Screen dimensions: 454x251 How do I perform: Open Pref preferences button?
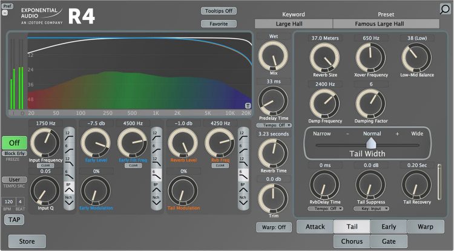click(7, 6)
